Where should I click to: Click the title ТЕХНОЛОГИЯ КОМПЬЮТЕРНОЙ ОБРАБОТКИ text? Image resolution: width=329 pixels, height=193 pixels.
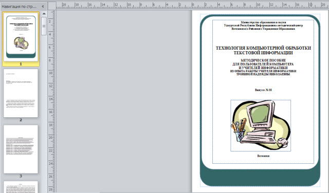263,48
